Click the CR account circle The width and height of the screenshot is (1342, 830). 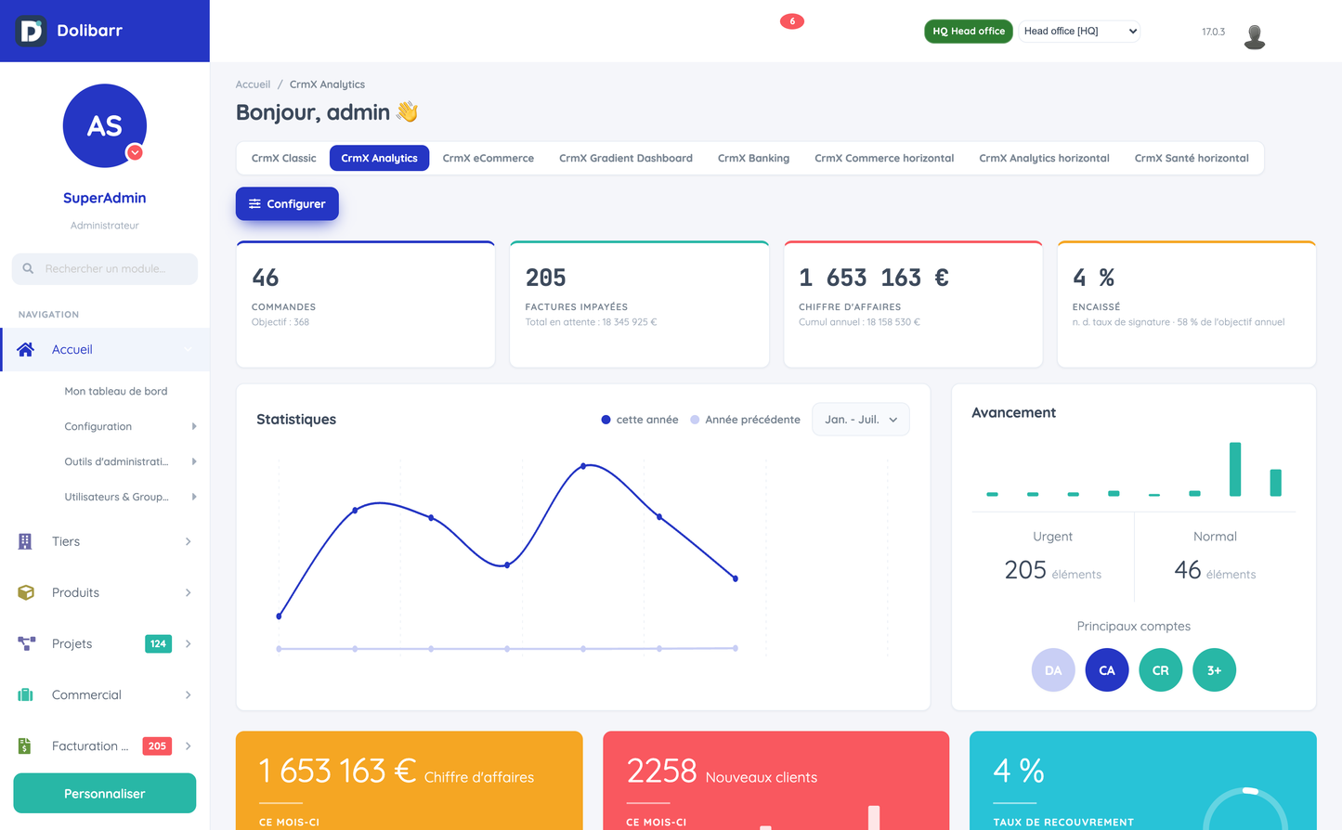1161,669
